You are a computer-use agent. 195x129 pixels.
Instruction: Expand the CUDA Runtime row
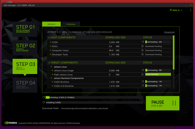click(52, 82)
